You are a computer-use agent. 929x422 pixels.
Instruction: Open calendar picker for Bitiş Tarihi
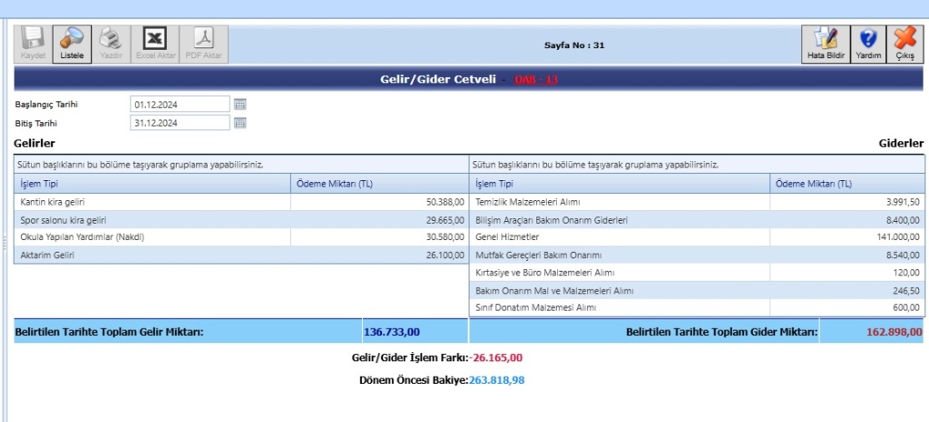[x=240, y=122]
